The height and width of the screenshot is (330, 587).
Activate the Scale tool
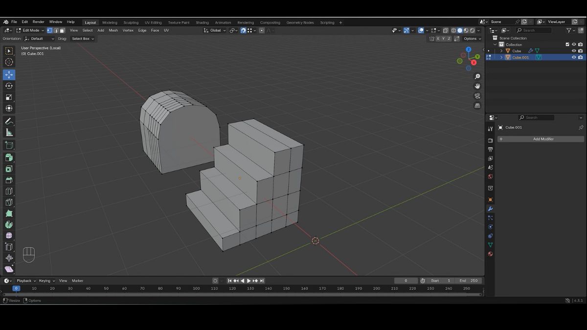(9, 97)
